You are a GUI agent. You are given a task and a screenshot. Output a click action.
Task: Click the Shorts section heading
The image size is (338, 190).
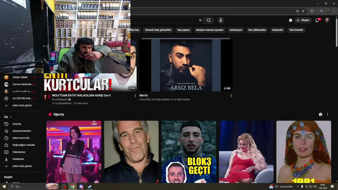coord(59,115)
